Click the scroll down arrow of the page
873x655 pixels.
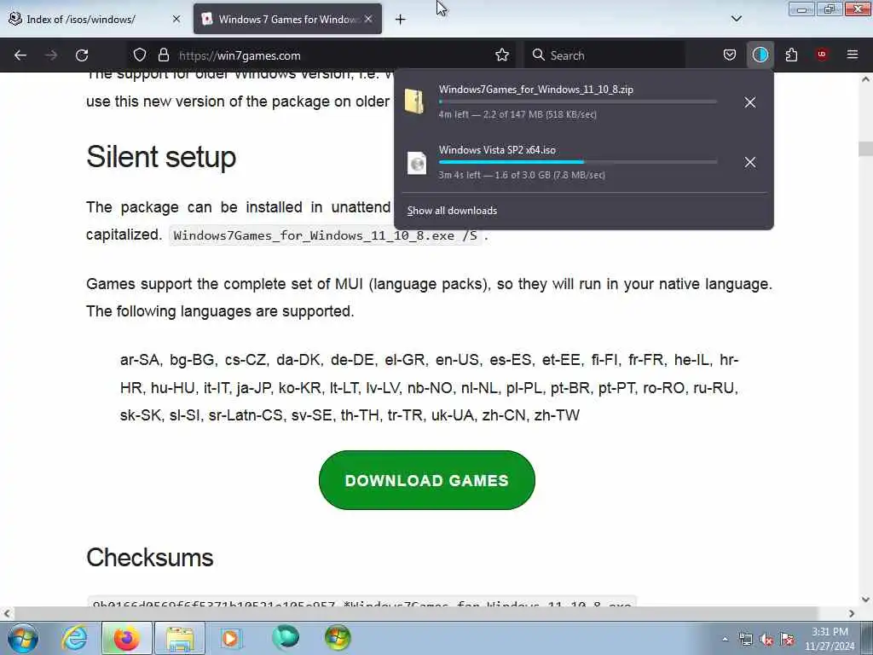pos(865,600)
